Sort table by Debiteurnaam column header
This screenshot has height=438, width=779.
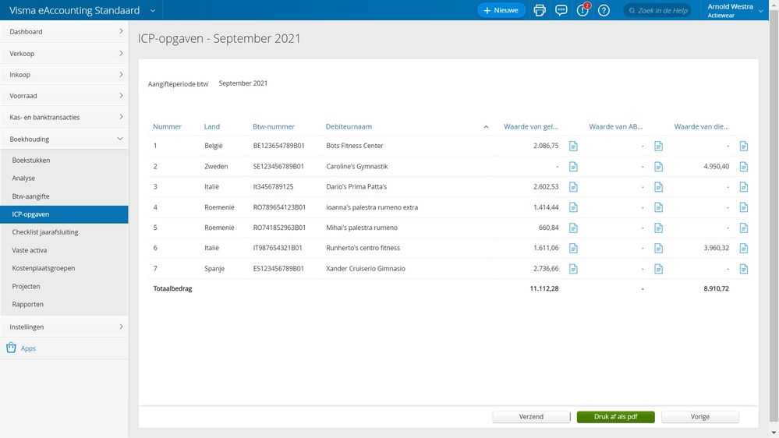pos(349,126)
